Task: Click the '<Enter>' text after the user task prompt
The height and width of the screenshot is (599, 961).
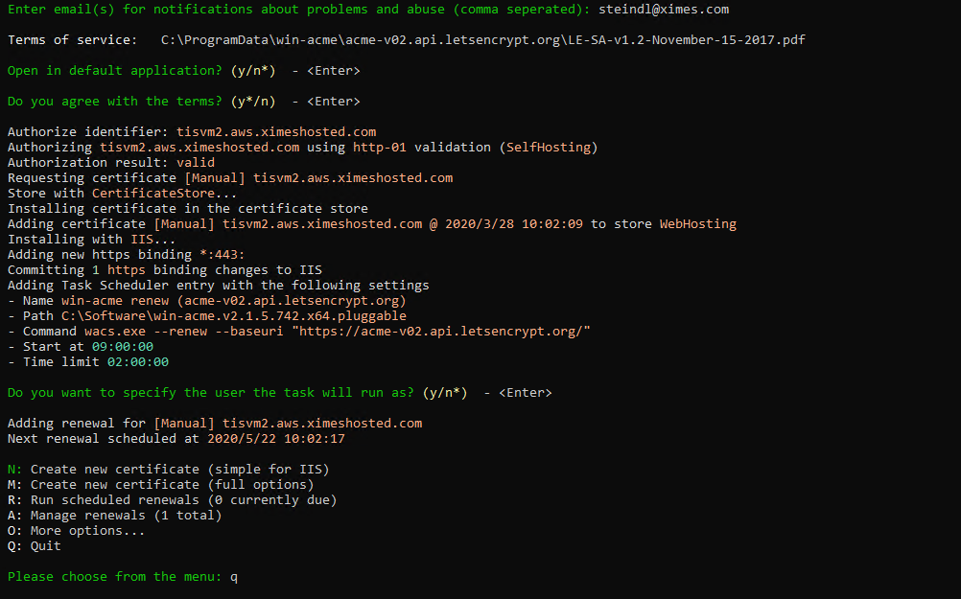Action: pyautogui.click(x=526, y=392)
